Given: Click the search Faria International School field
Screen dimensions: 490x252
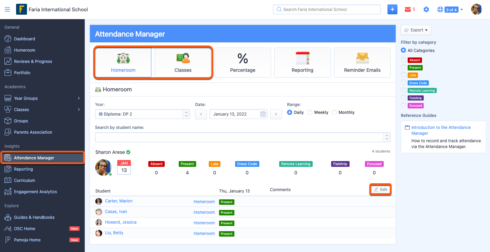Looking at the screenshot, I should [x=327, y=9].
